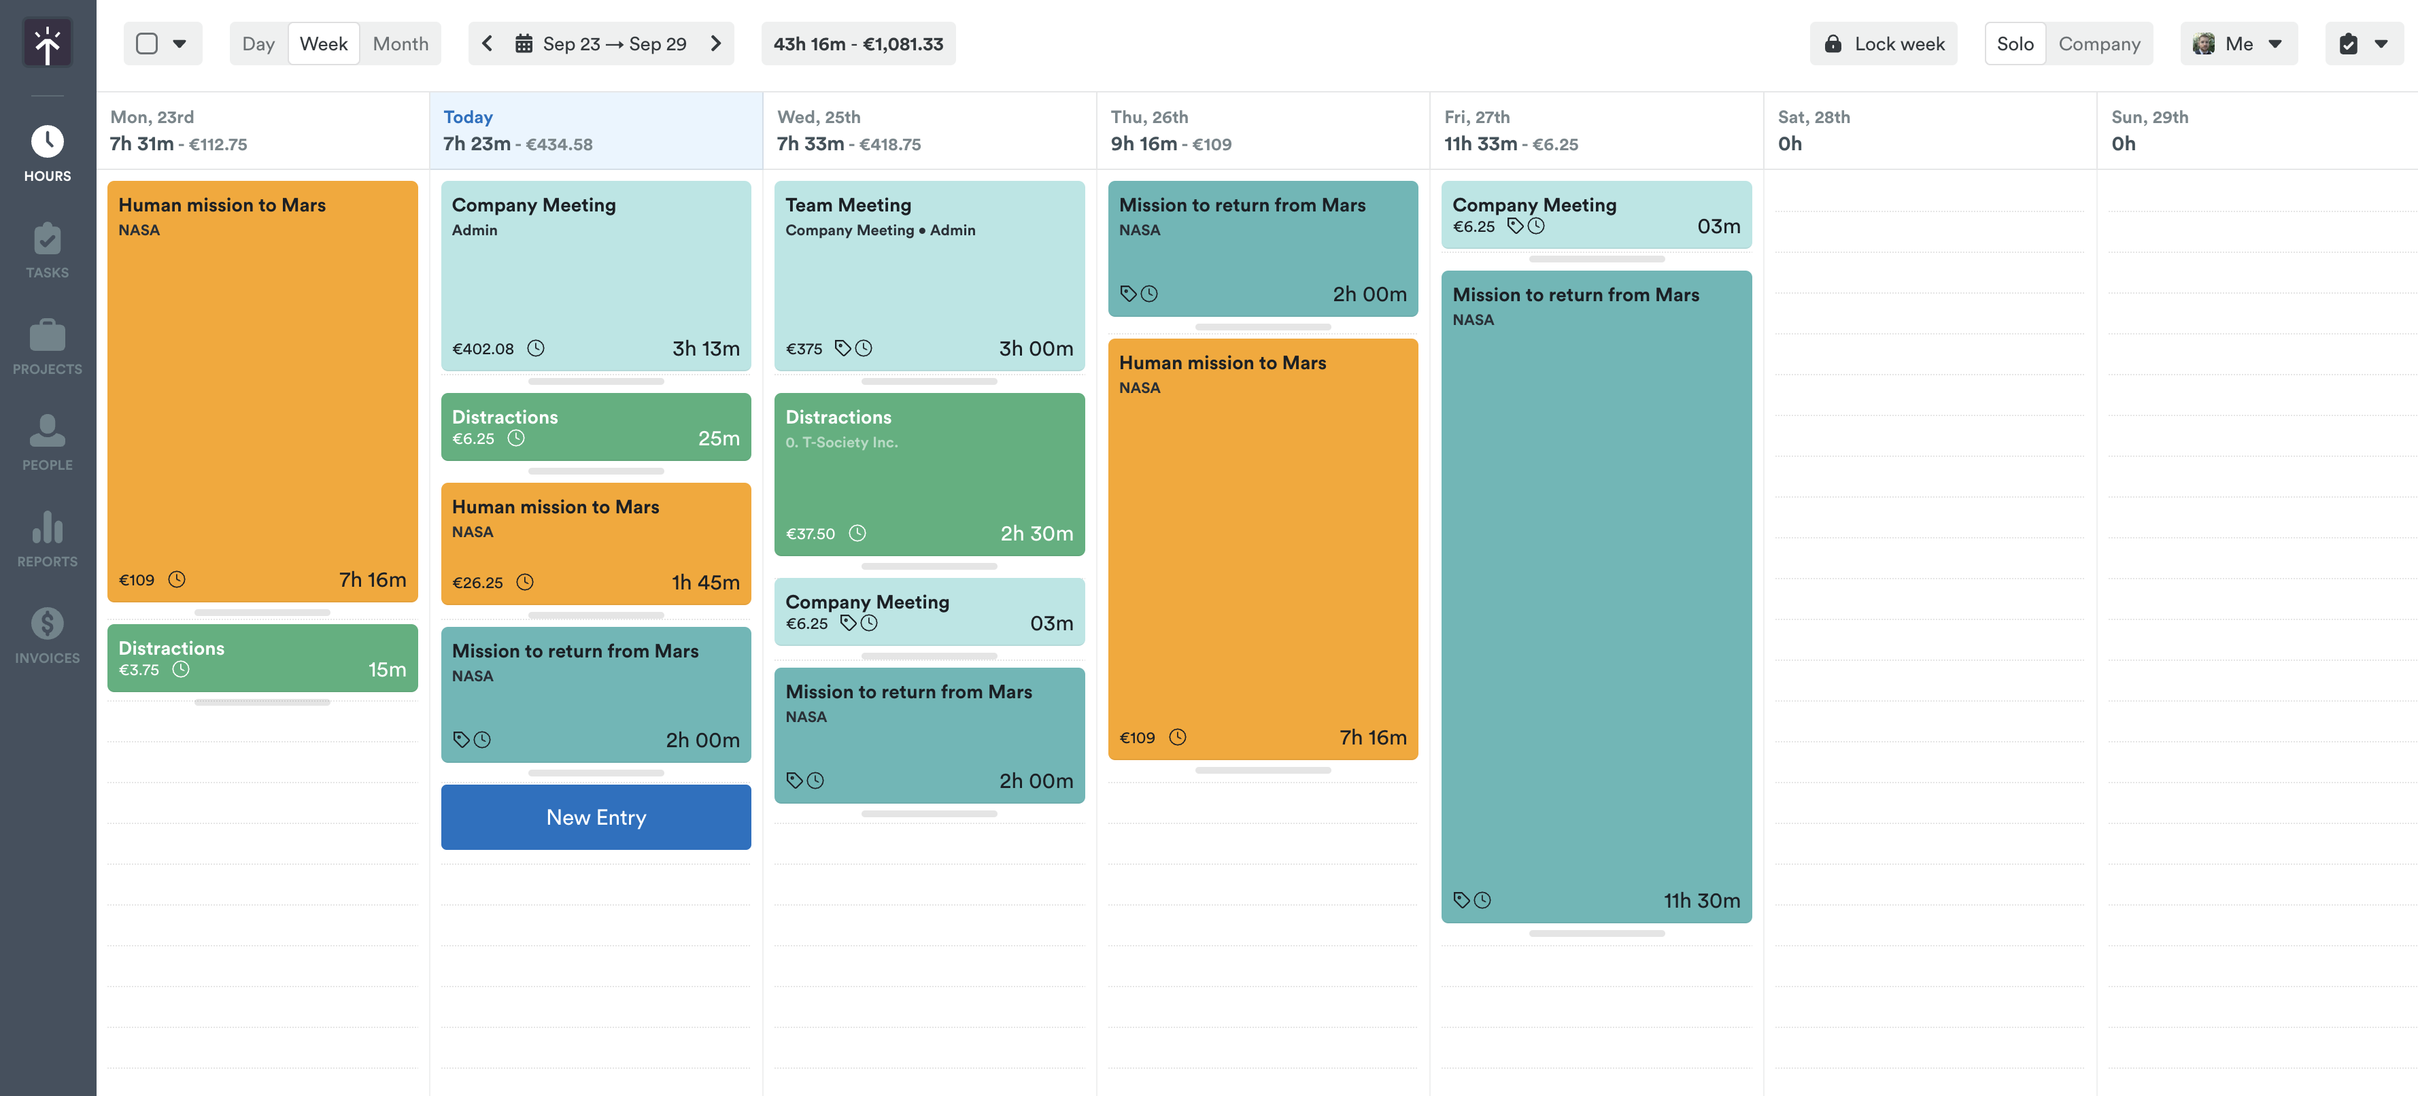Open the dropdown next to the select-all checkbox
The image size is (2418, 1096).
pyautogui.click(x=182, y=43)
